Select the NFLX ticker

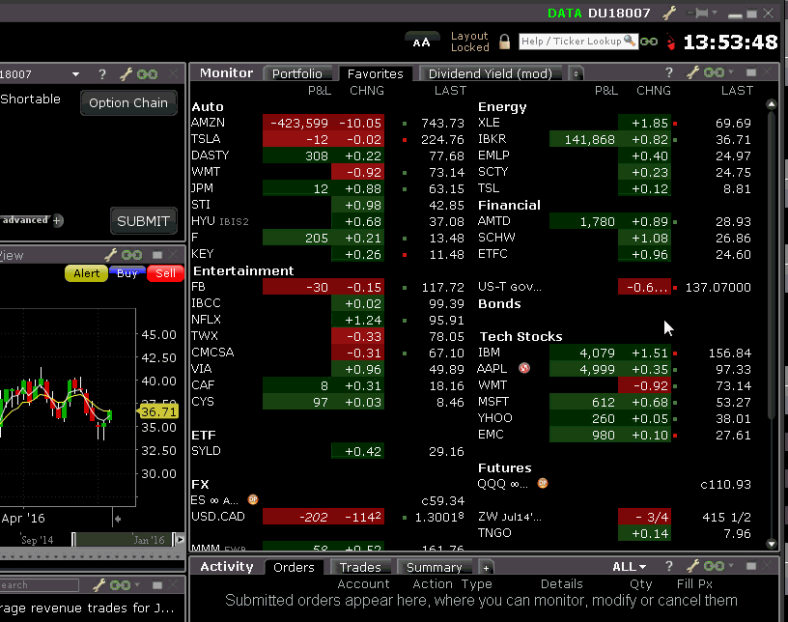point(206,320)
